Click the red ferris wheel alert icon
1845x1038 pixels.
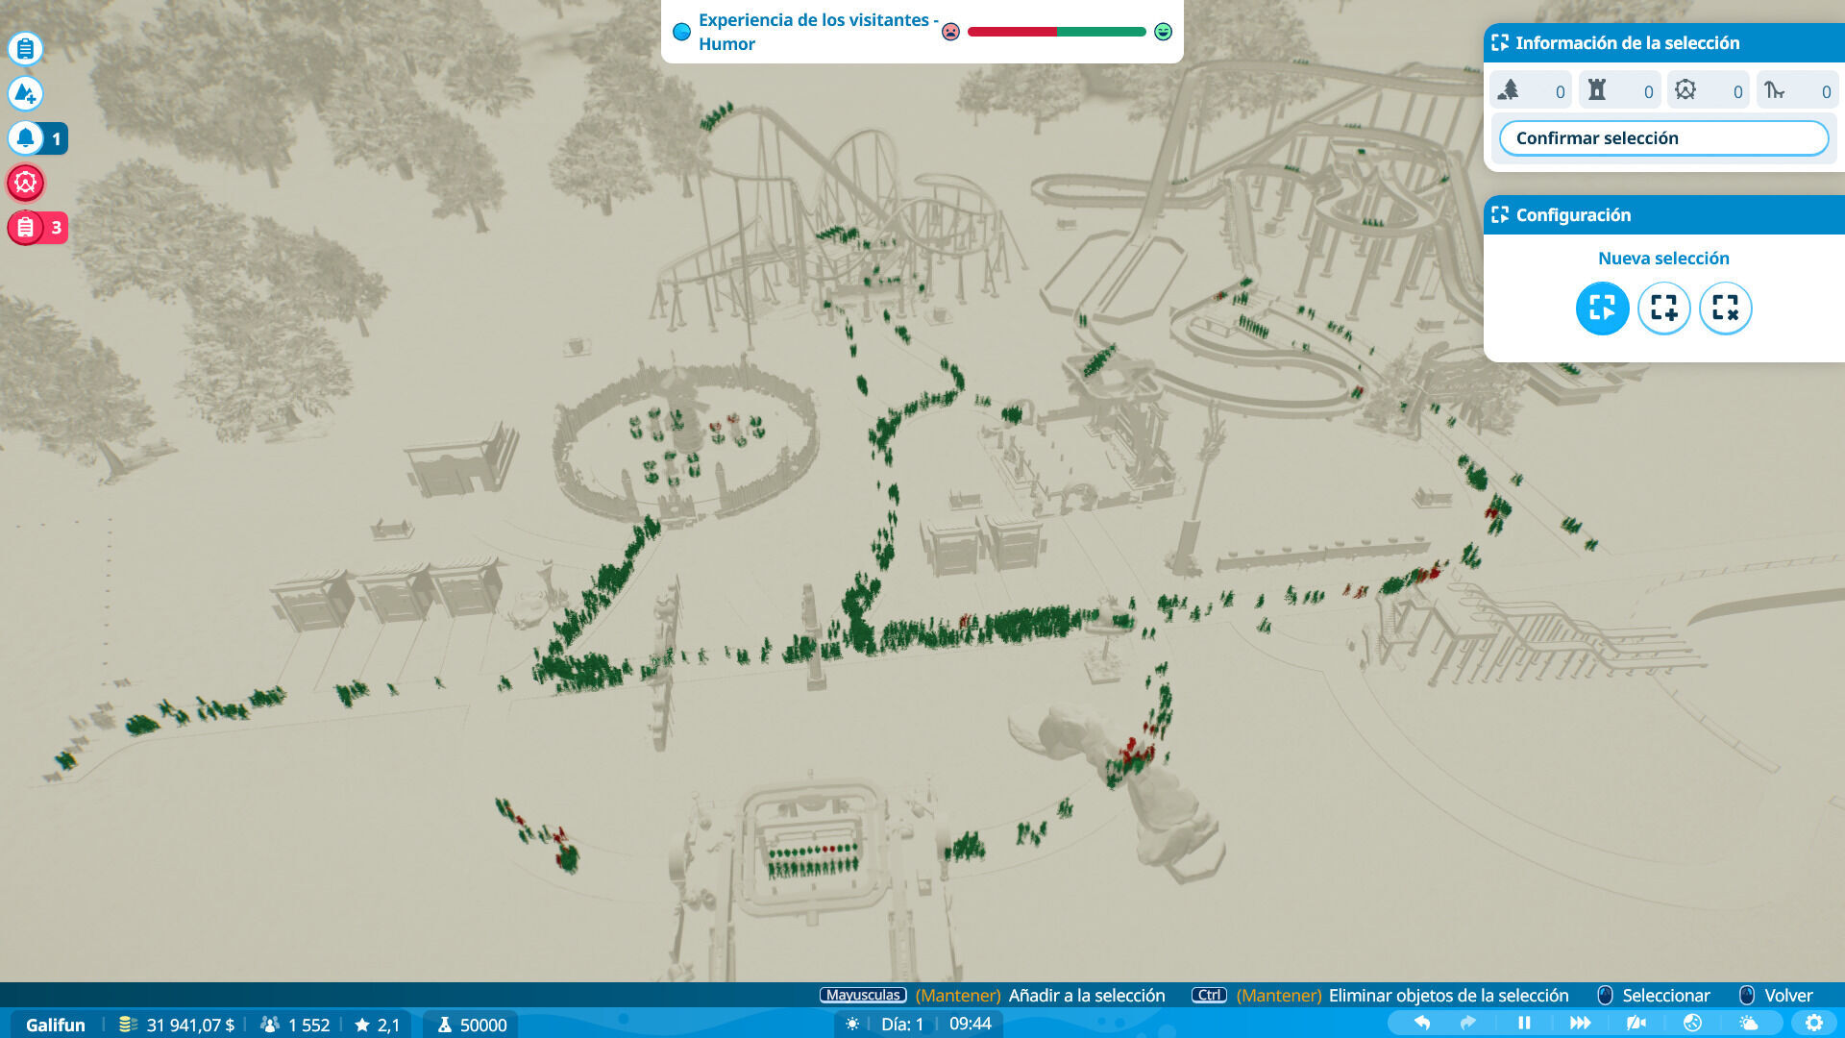click(26, 183)
